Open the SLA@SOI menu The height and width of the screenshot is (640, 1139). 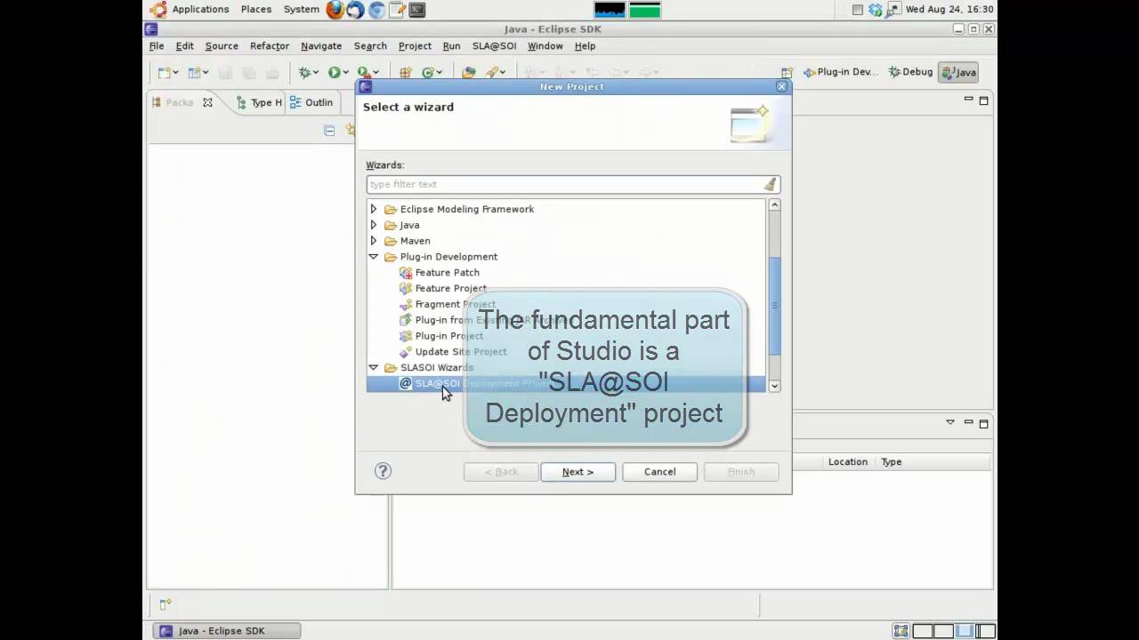point(494,46)
